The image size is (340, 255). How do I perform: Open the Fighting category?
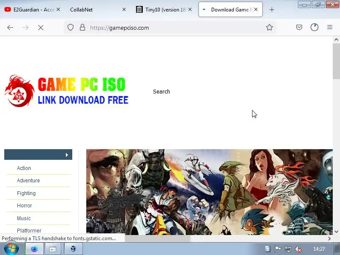click(26, 193)
